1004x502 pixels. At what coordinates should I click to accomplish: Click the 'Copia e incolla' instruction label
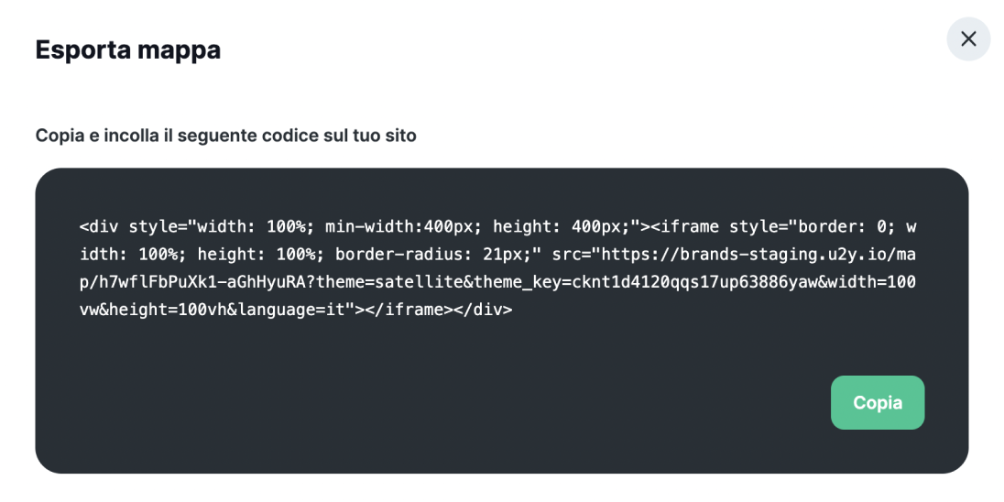pos(225,136)
